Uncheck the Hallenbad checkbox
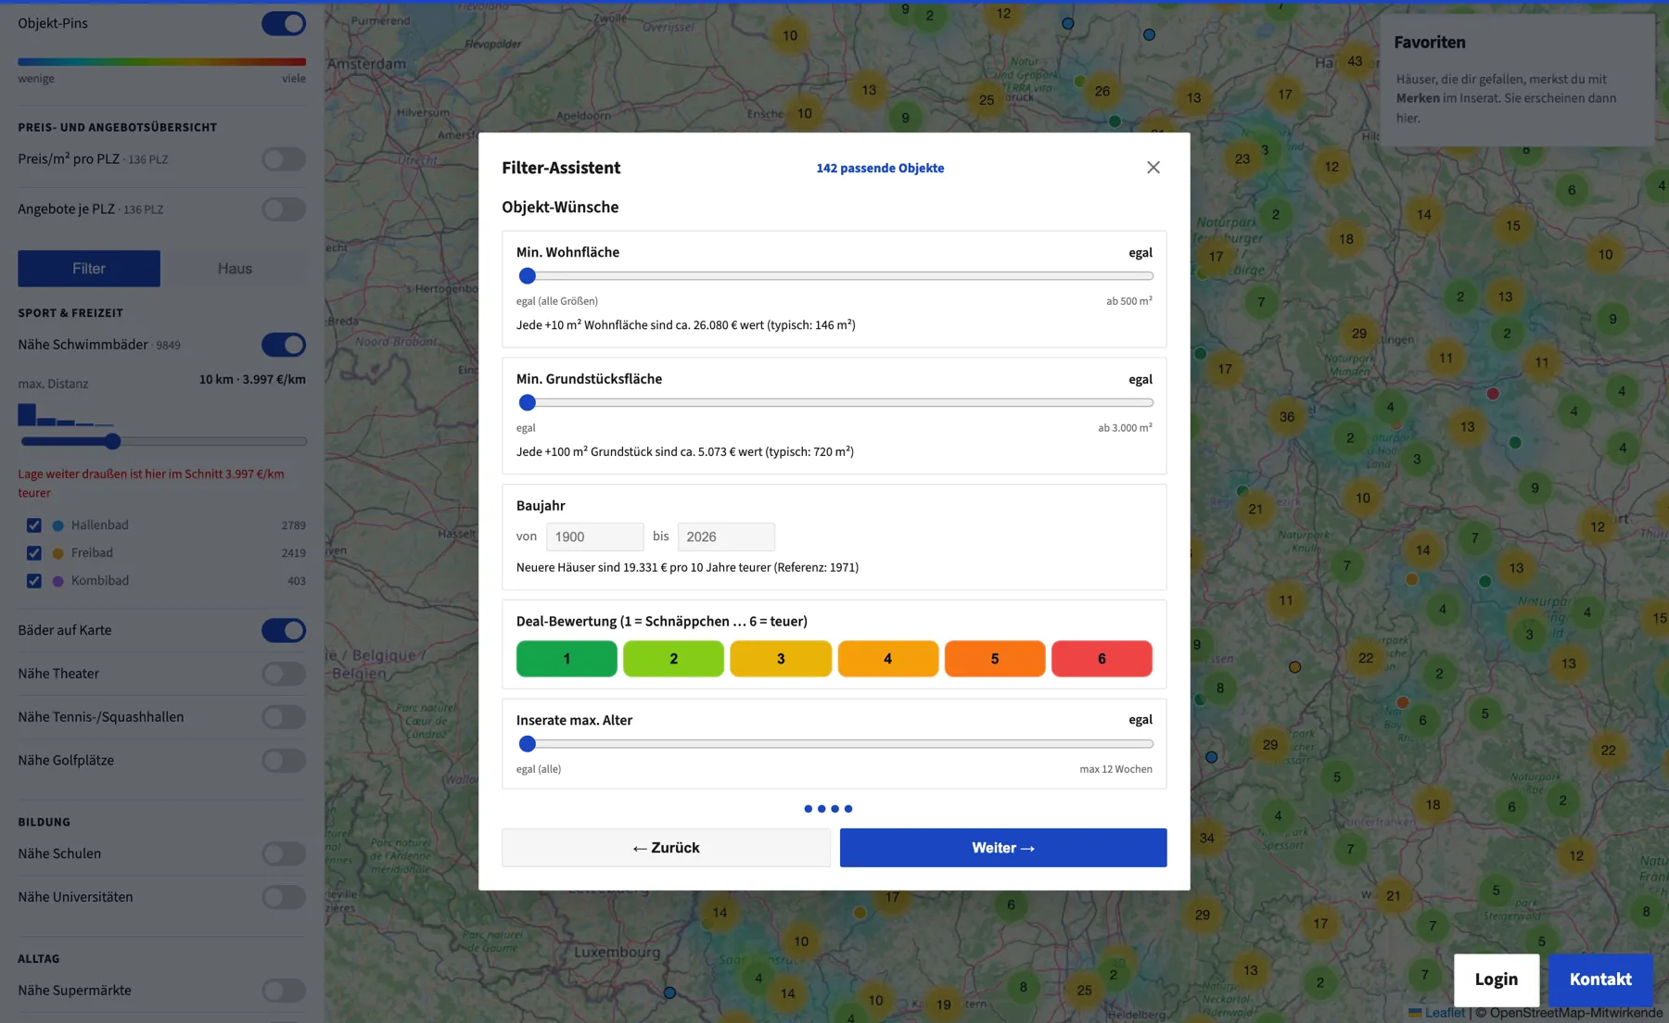Screen dimensions: 1669x1023 34,525
